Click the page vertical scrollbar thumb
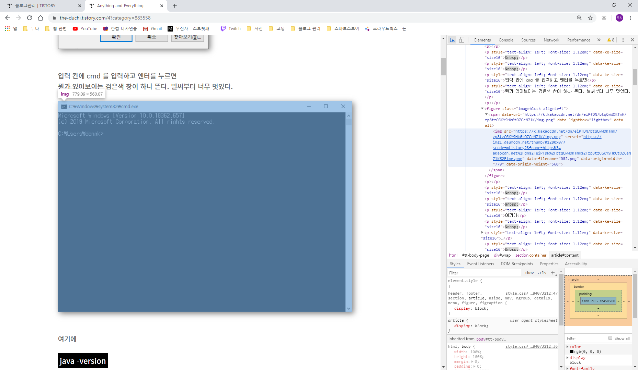This screenshot has width=638, height=370. (443, 67)
